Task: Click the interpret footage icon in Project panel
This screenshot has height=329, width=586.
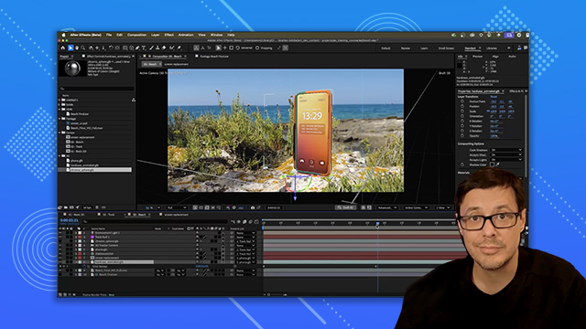Action: pos(60,207)
